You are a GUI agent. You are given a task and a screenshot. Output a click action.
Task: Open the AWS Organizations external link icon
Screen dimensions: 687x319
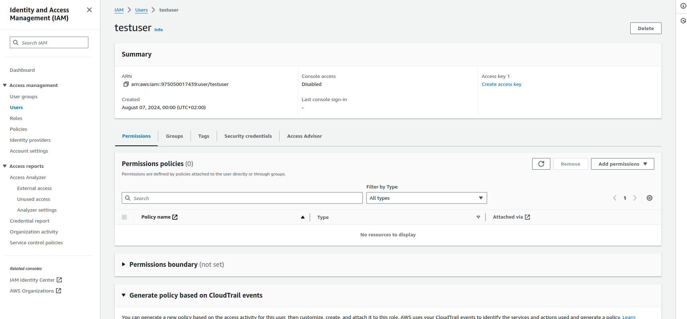59,291
